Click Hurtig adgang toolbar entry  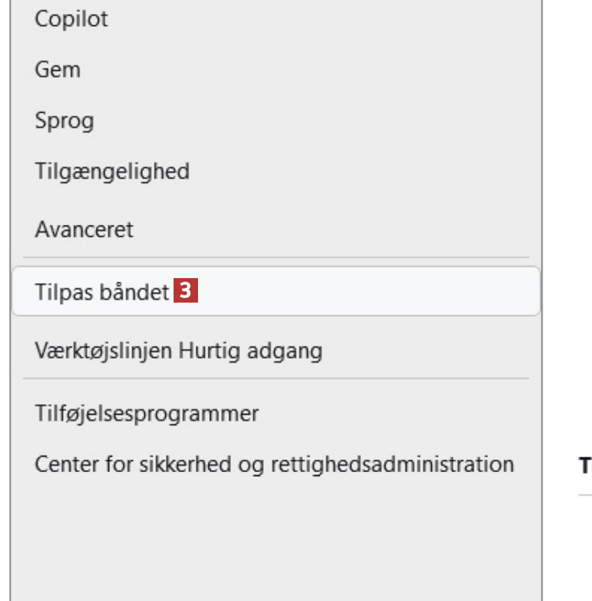178,350
